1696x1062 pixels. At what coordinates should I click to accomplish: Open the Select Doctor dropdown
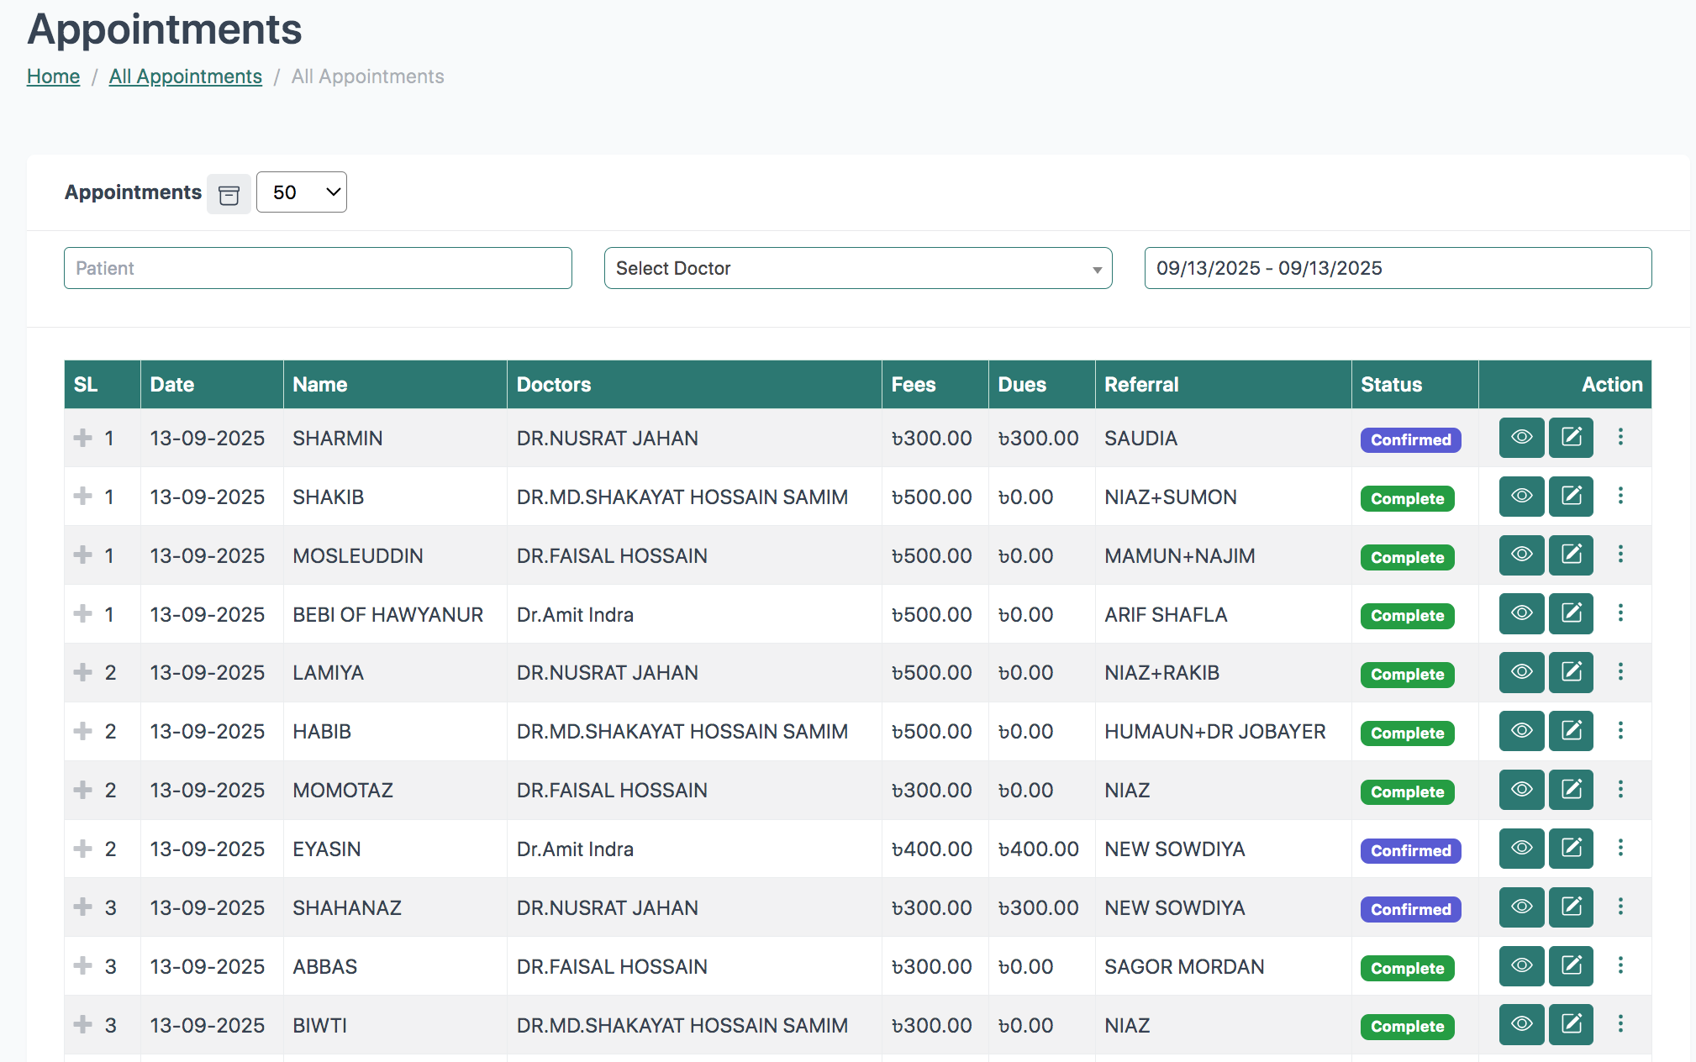(x=857, y=268)
